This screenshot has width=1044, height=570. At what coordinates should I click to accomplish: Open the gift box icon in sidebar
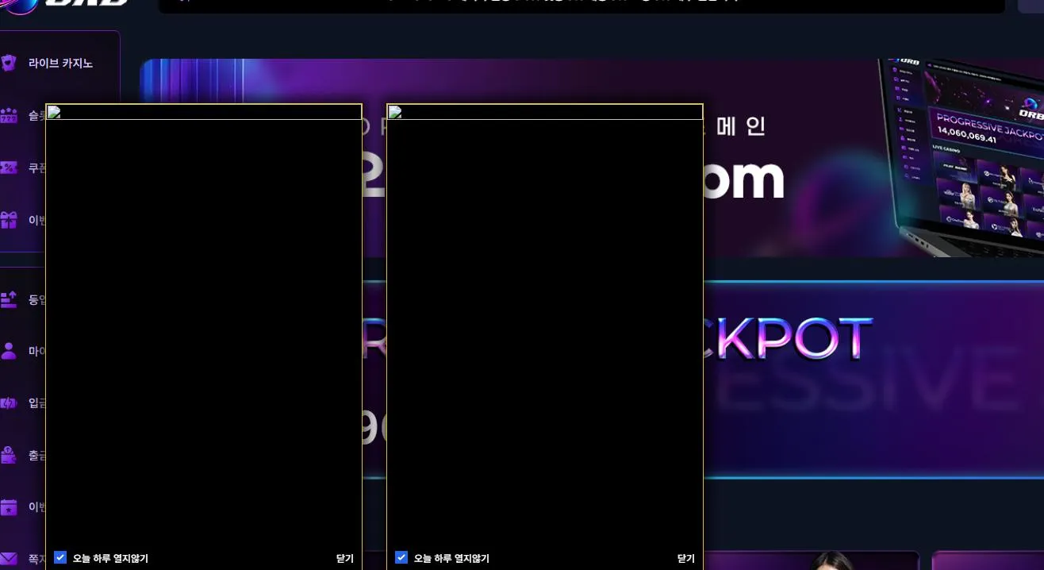tap(9, 220)
